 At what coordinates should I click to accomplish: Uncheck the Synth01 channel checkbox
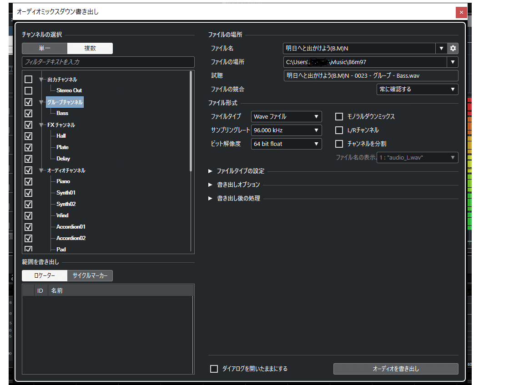[28, 193]
